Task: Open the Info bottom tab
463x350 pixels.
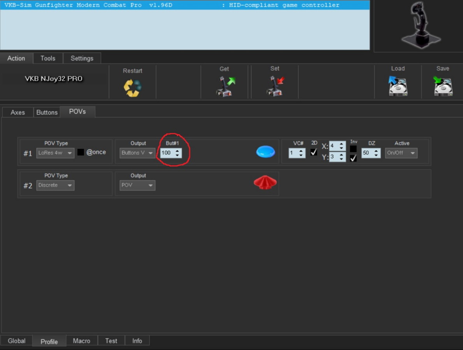Action: click(137, 341)
